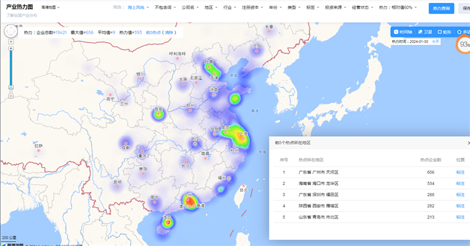Click the 最大值 value 656
Image resolution: width=470 pixels, height=246 pixels.
(x=90, y=33)
